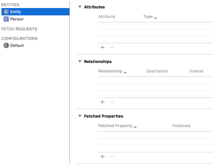Click the Destination column header
The image size is (213, 167).
point(157,71)
